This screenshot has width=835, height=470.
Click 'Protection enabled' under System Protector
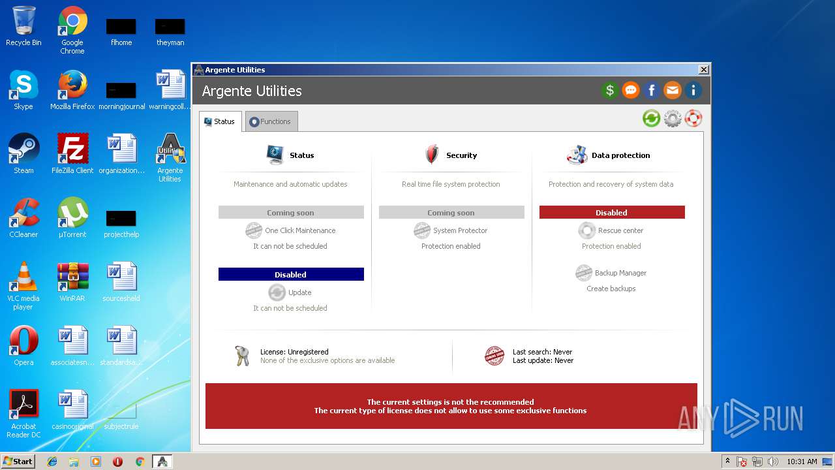[451, 246]
